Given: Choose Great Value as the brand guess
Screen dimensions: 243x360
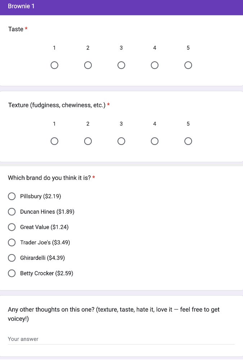Looking at the screenshot, I should [x=12, y=227].
